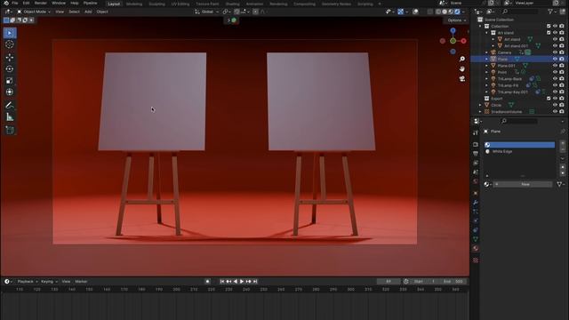
Task: Disable render camera icon for Circle
Action: pos(562,105)
